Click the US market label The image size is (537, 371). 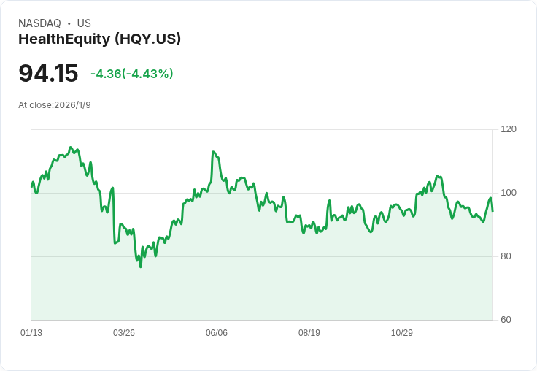84,23
